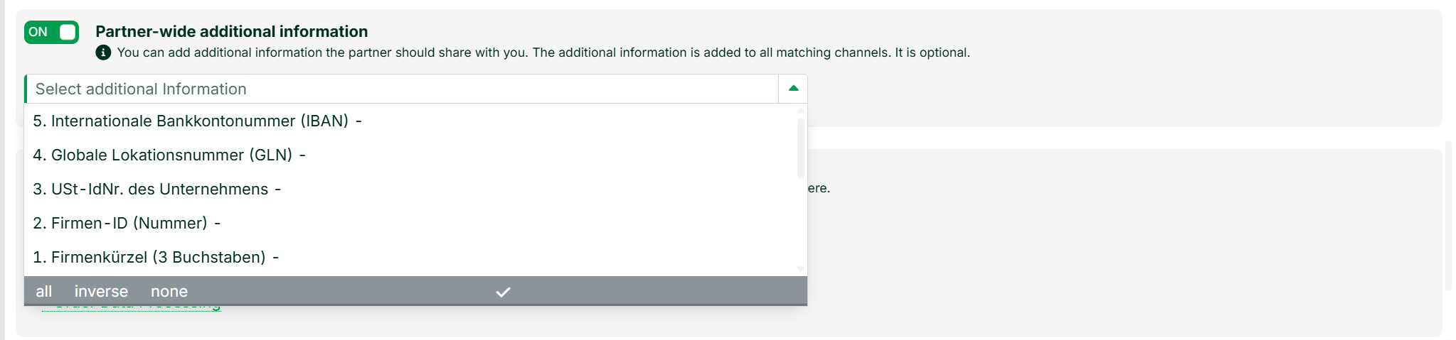Click the optional information description text
1456x340 pixels.
pos(543,53)
